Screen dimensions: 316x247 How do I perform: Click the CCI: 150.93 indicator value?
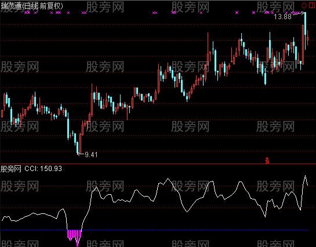point(43,169)
